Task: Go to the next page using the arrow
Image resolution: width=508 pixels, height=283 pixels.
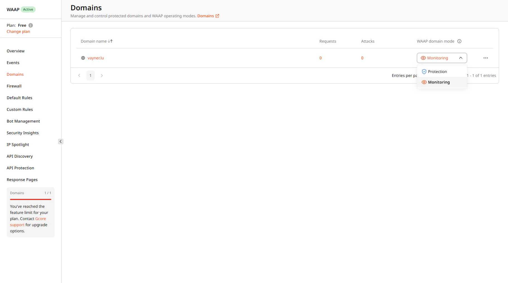Action: tap(102, 75)
